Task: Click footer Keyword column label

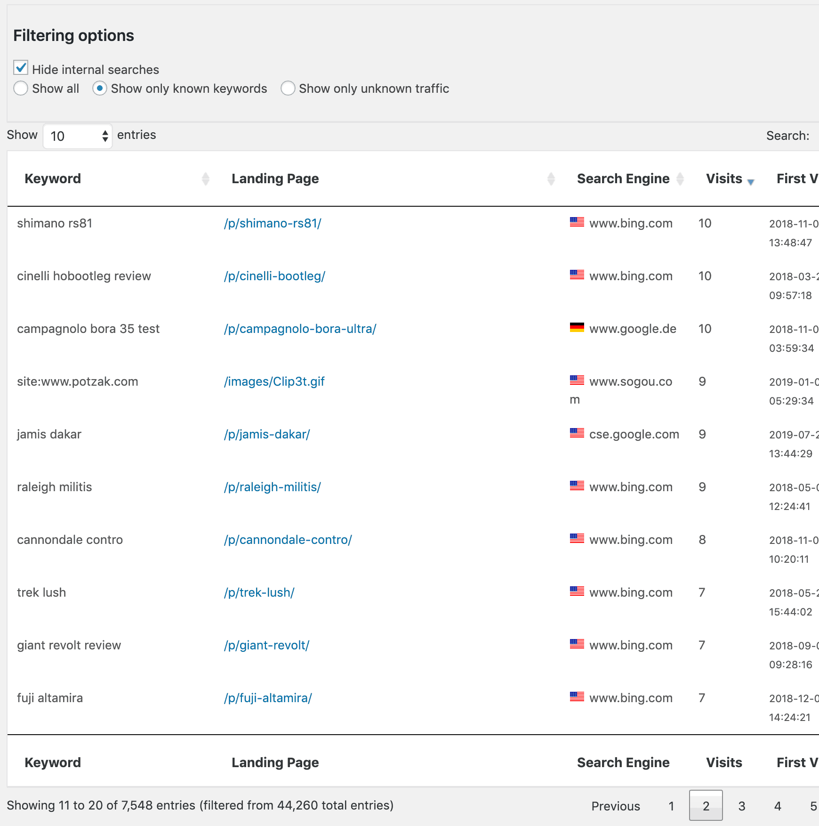Action: tap(53, 763)
